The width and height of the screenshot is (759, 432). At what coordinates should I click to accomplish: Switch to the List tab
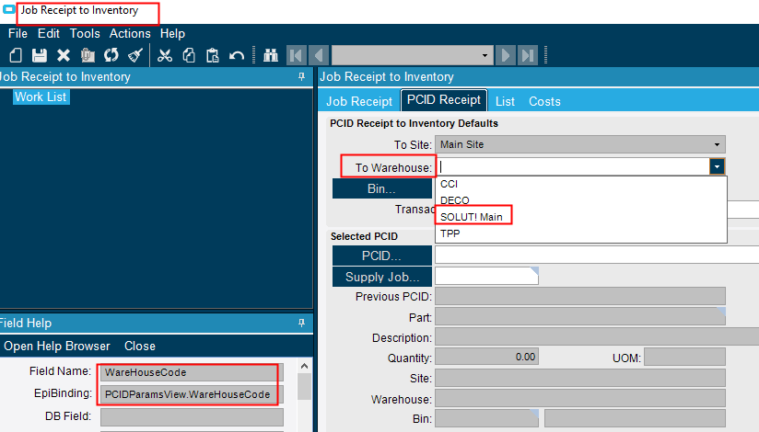point(505,101)
